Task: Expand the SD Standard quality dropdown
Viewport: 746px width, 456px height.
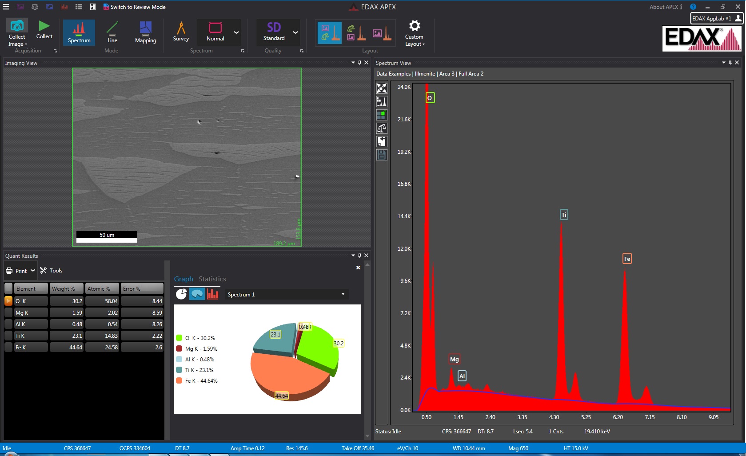Action: point(295,32)
